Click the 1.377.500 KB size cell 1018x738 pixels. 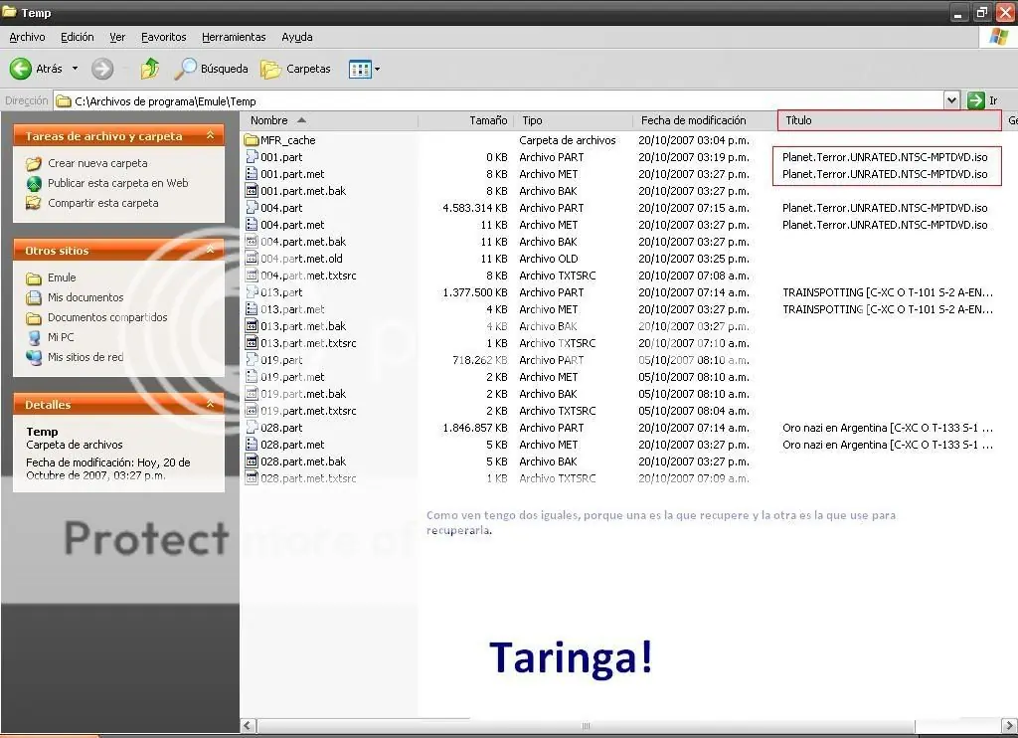point(474,292)
